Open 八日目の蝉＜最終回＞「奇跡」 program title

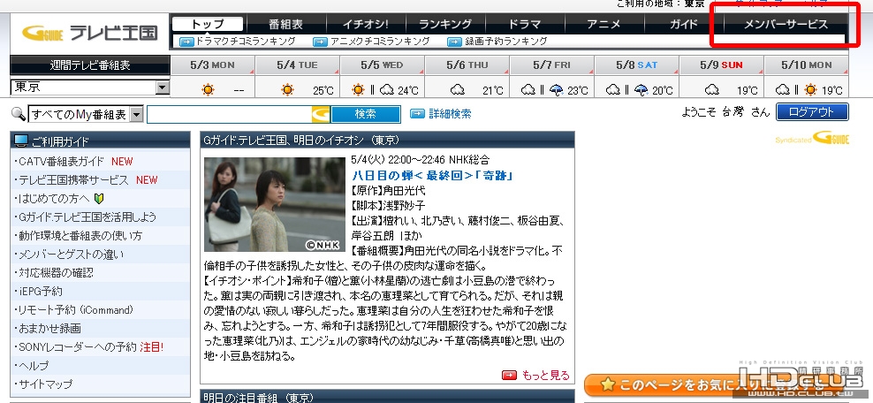[x=432, y=176]
